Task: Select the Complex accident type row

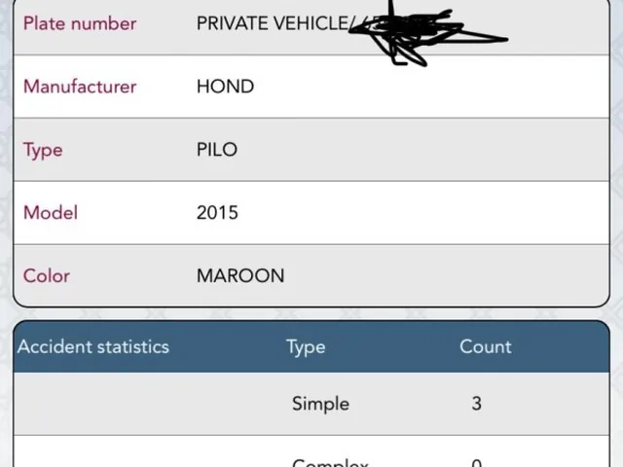Action: pyautogui.click(x=311, y=451)
